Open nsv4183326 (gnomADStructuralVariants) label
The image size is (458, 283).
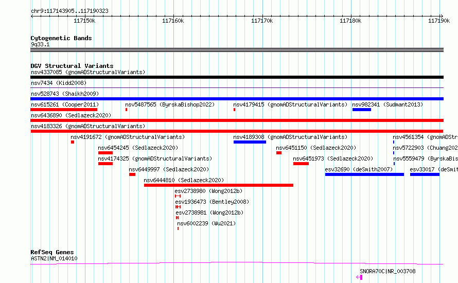click(x=88, y=126)
